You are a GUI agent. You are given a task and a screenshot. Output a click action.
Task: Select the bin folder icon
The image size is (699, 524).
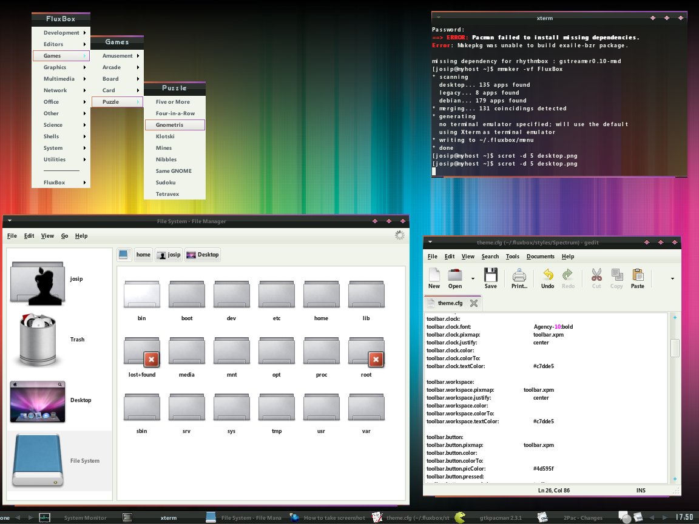[142, 295]
